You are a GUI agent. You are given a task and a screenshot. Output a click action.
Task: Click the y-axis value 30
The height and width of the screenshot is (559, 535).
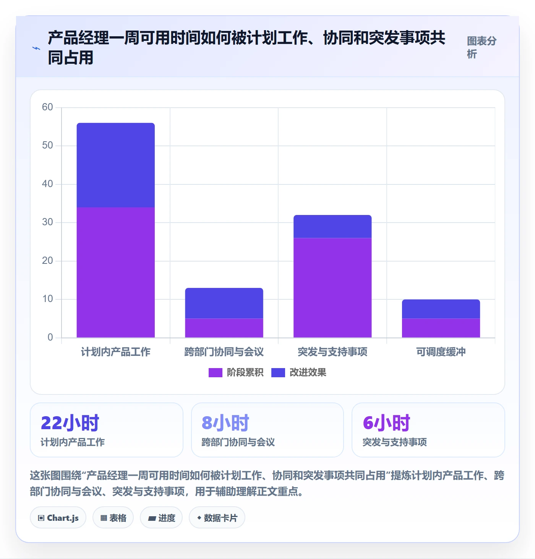pyautogui.click(x=47, y=222)
